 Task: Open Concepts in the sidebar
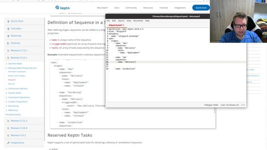(16, 29)
